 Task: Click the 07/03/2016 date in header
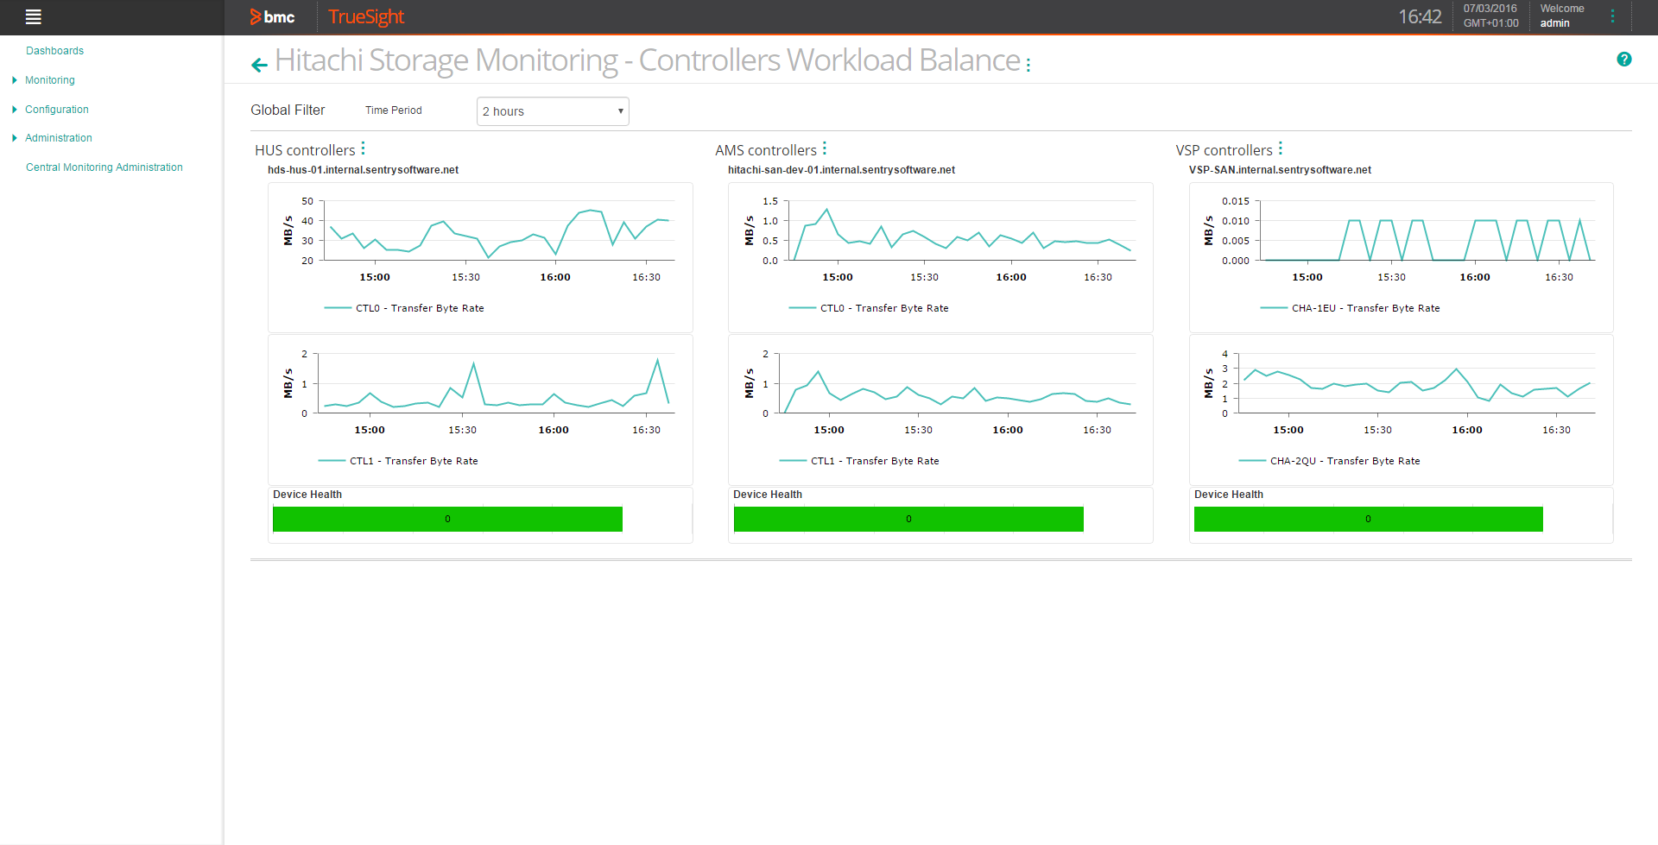pos(1490,9)
